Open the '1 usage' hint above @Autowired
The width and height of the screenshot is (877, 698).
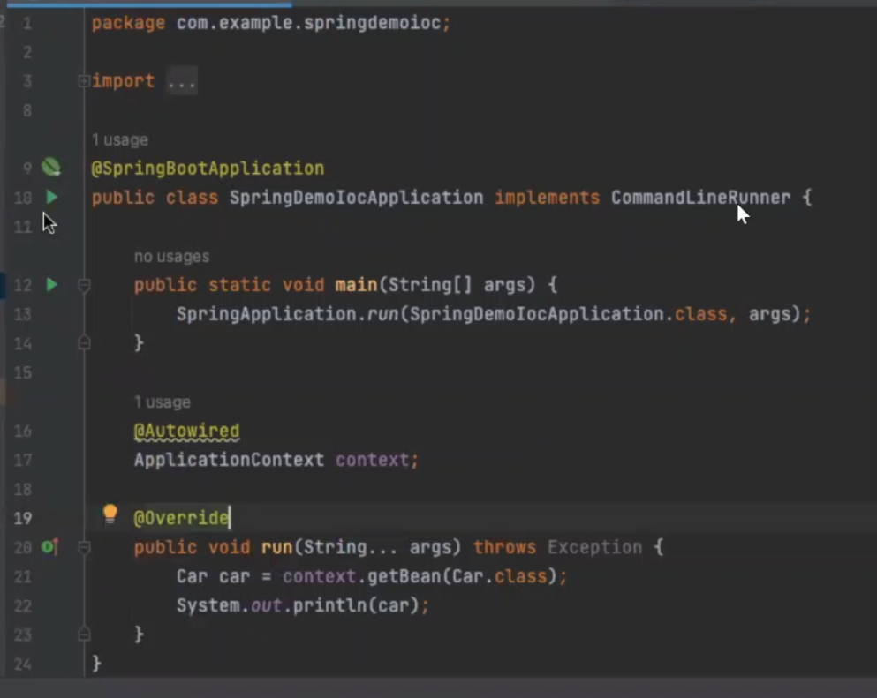pyautogui.click(x=162, y=402)
